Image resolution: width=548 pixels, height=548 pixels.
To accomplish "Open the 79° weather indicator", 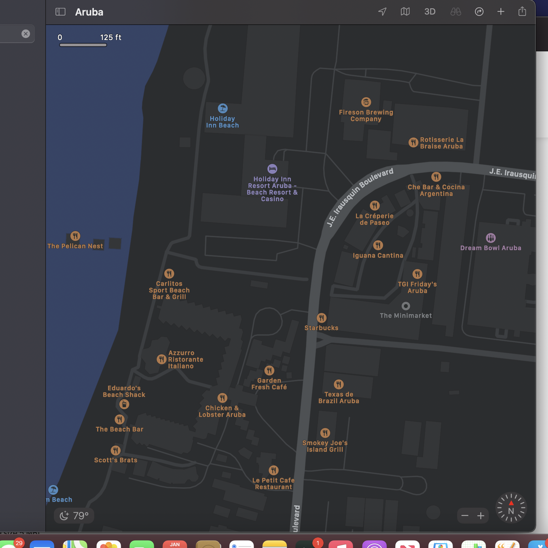I will (74, 516).
